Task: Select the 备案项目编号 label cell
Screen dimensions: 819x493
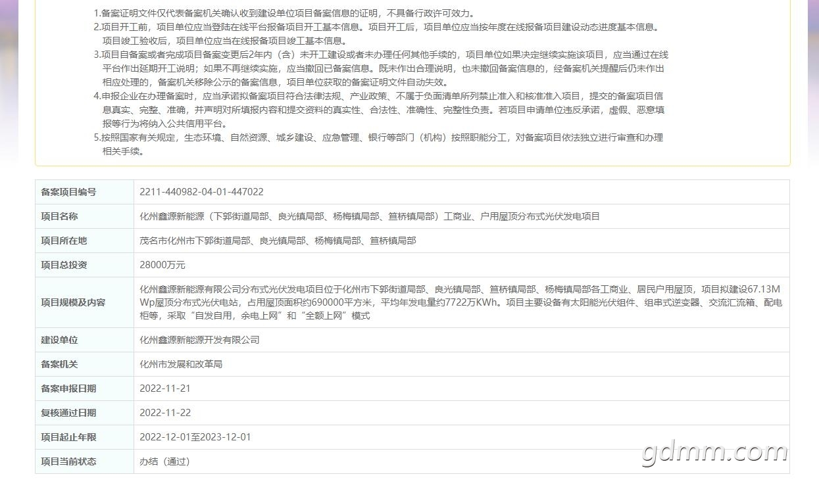Action: click(68, 192)
